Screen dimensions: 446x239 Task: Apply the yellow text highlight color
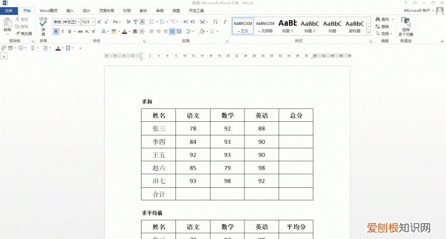(114, 32)
